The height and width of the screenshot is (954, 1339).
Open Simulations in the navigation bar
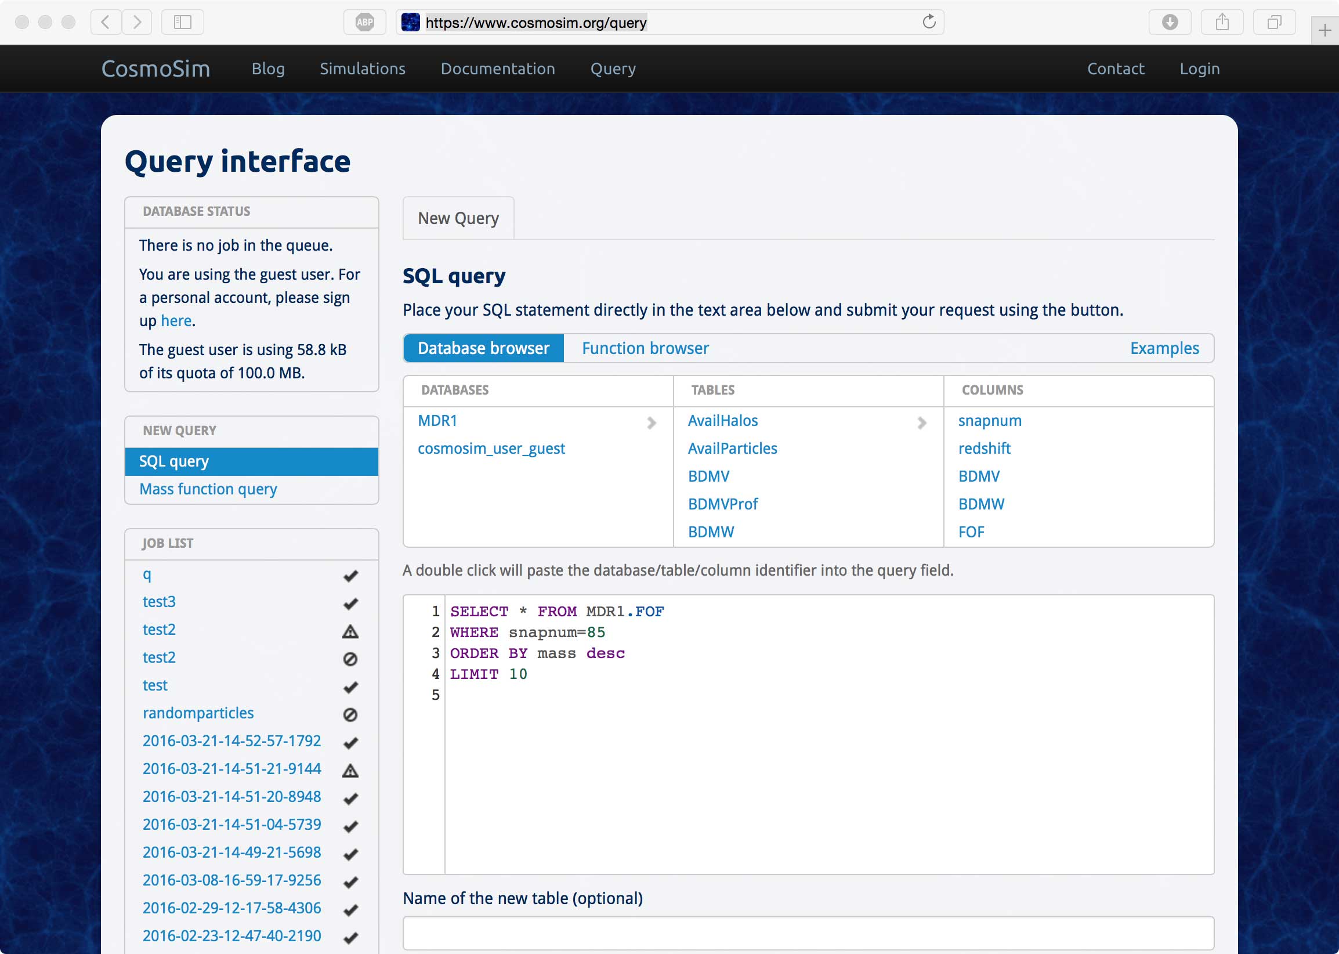point(363,68)
